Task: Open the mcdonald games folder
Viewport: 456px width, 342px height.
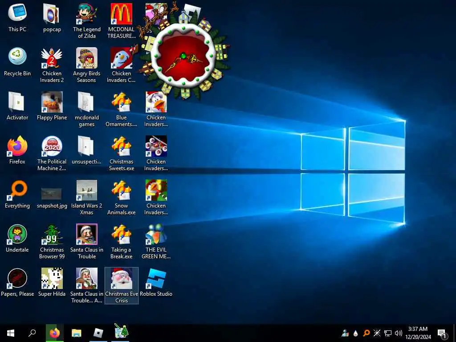Action: pyautogui.click(x=87, y=110)
